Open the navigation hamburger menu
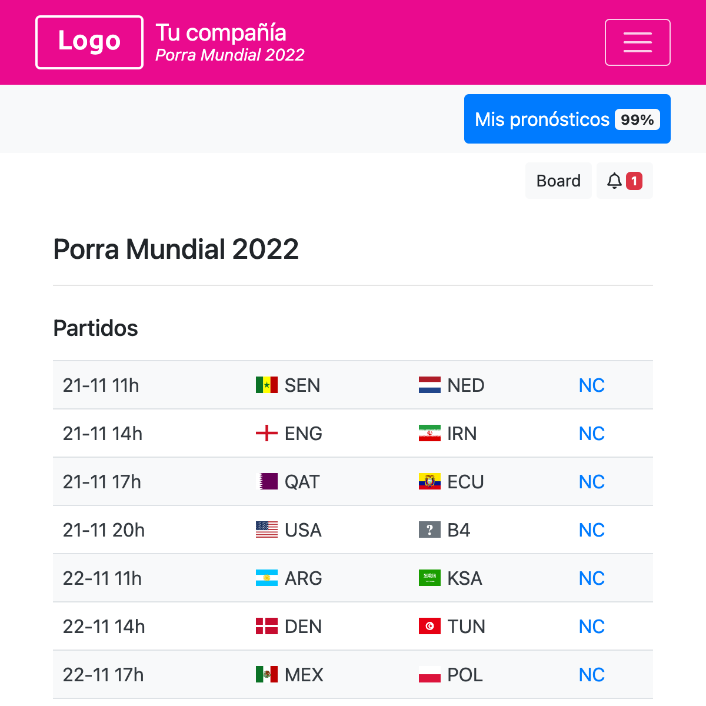Viewport: 706px width, 706px height. [638, 42]
